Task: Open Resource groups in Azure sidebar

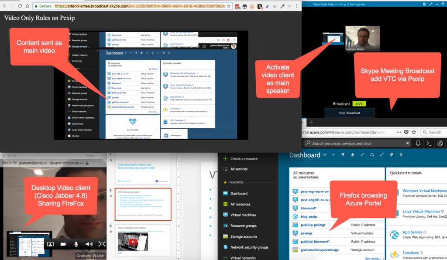Action: coord(240,226)
